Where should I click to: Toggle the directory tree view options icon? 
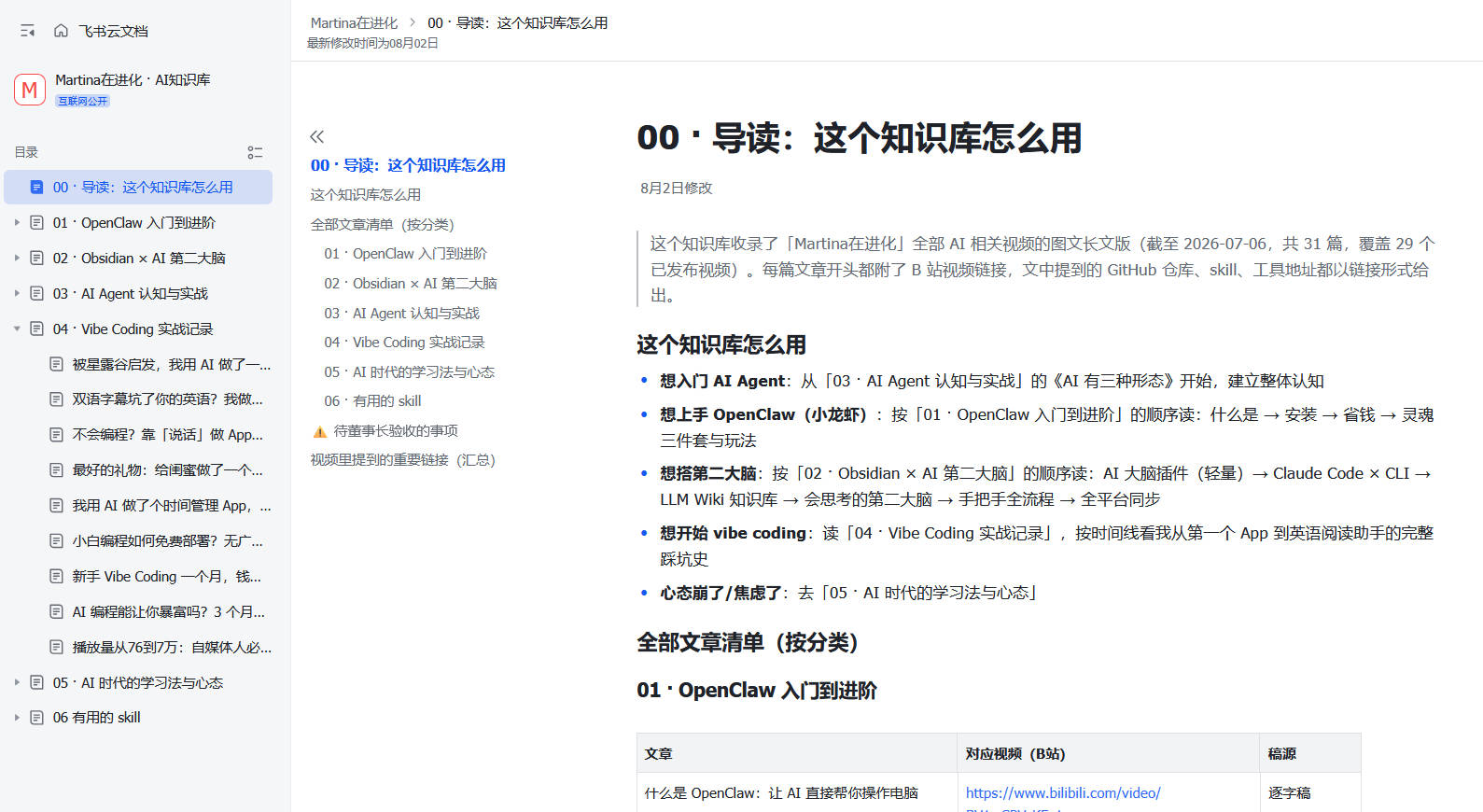point(255,152)
